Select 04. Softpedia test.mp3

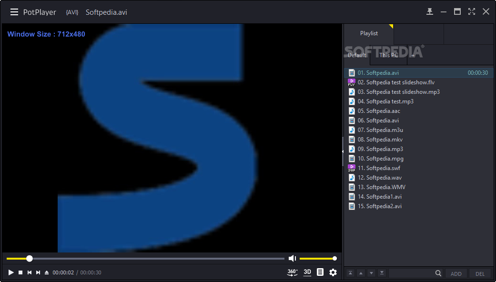coord(418,101)
